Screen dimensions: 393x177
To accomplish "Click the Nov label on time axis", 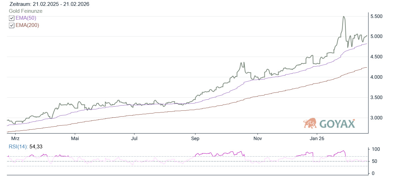I will [x=257, y=138].
